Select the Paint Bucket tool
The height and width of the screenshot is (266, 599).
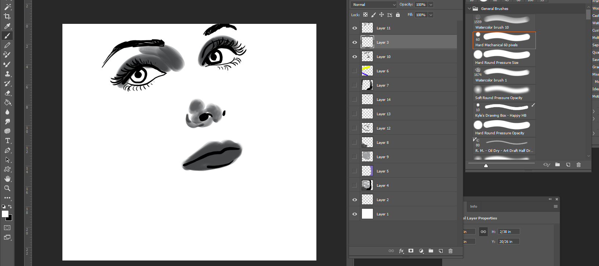tap(7, 103)
